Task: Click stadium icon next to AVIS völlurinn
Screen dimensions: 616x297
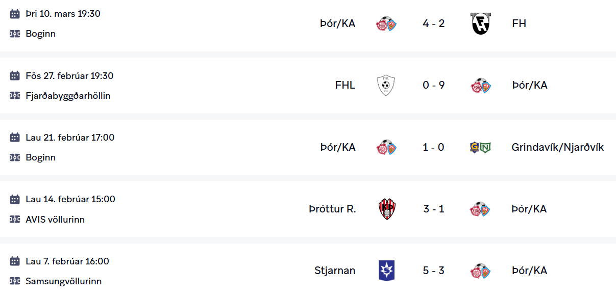Action: [x=15, y=220]
